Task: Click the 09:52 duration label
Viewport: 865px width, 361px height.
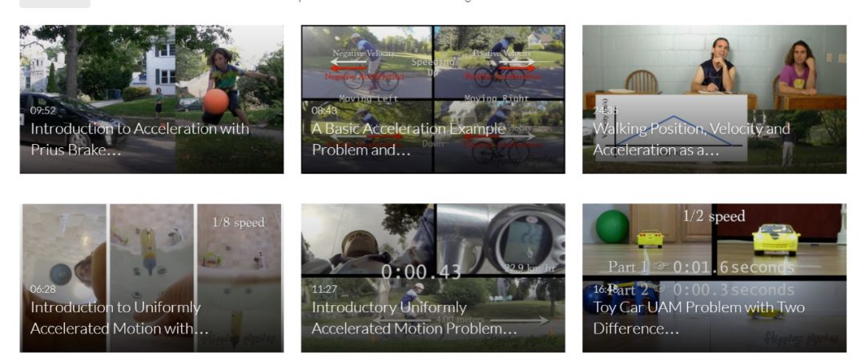Action: (43, 110)
